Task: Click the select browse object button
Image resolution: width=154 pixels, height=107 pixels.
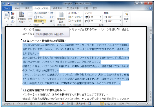Action: coord(151,97)
